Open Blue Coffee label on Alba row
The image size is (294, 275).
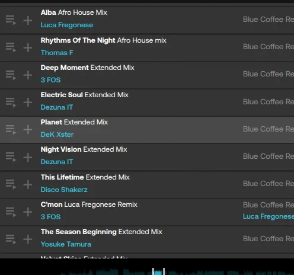pyautogui.click(x=269, y=20)
